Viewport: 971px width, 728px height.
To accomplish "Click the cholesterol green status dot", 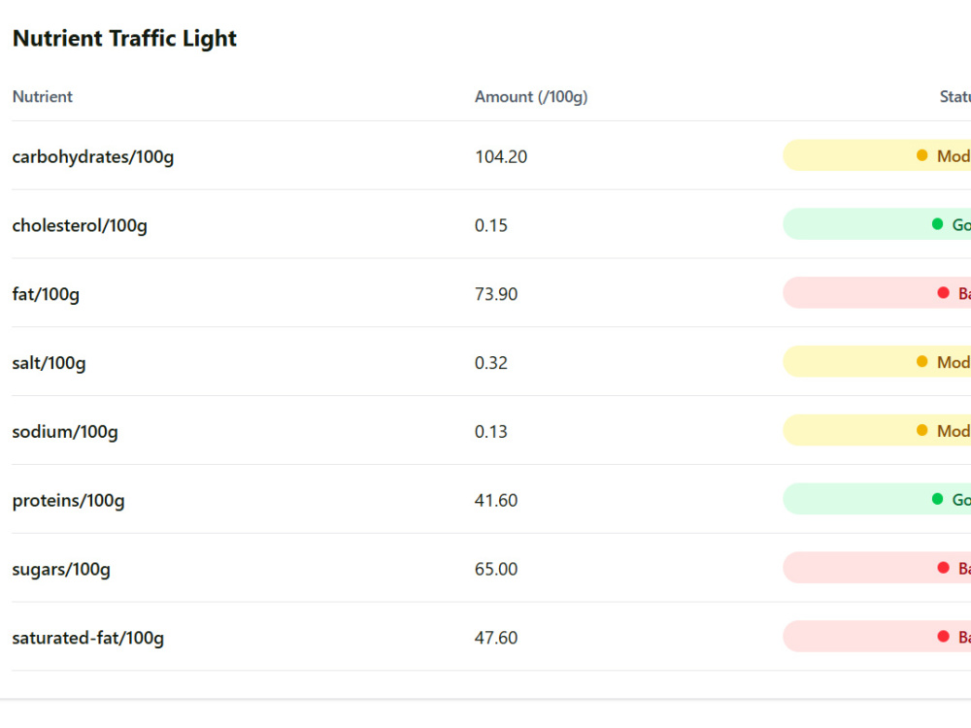I will pyautogui.click(x=938, y=224).
